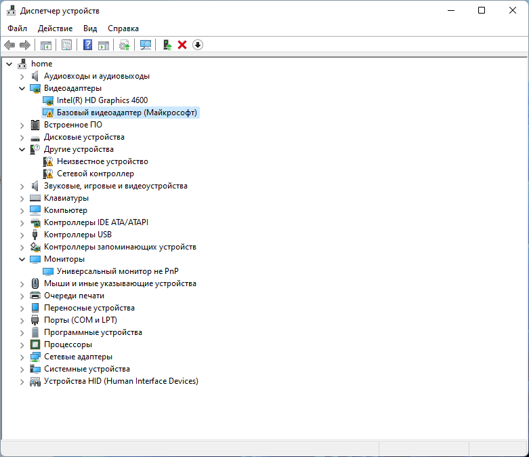This screenshot has width=529, height=457.
Task: Toggle the console tree pane icon
Action: coord(46,45)
